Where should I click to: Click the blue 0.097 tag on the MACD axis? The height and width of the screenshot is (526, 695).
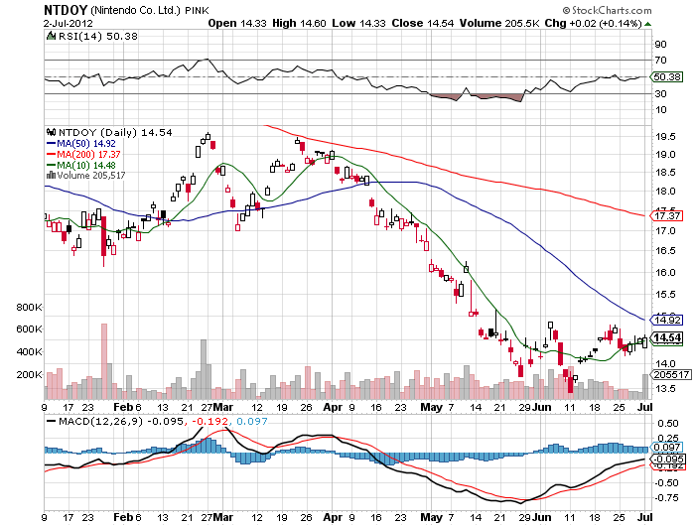coord(666,448)
